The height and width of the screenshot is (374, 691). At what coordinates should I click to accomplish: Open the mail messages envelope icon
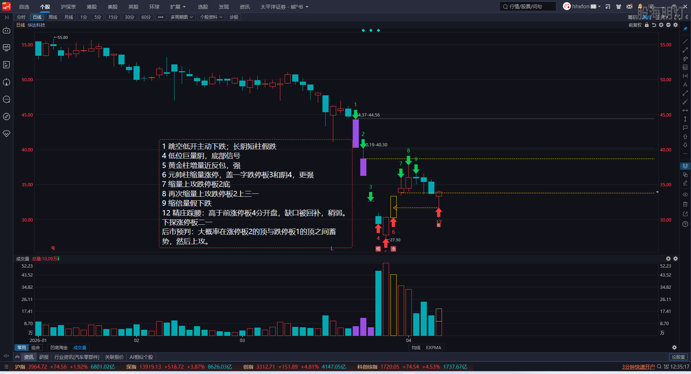(x=629, y=6)
